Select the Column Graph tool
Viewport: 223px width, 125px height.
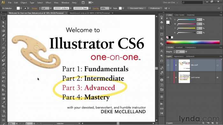(4, 116)
